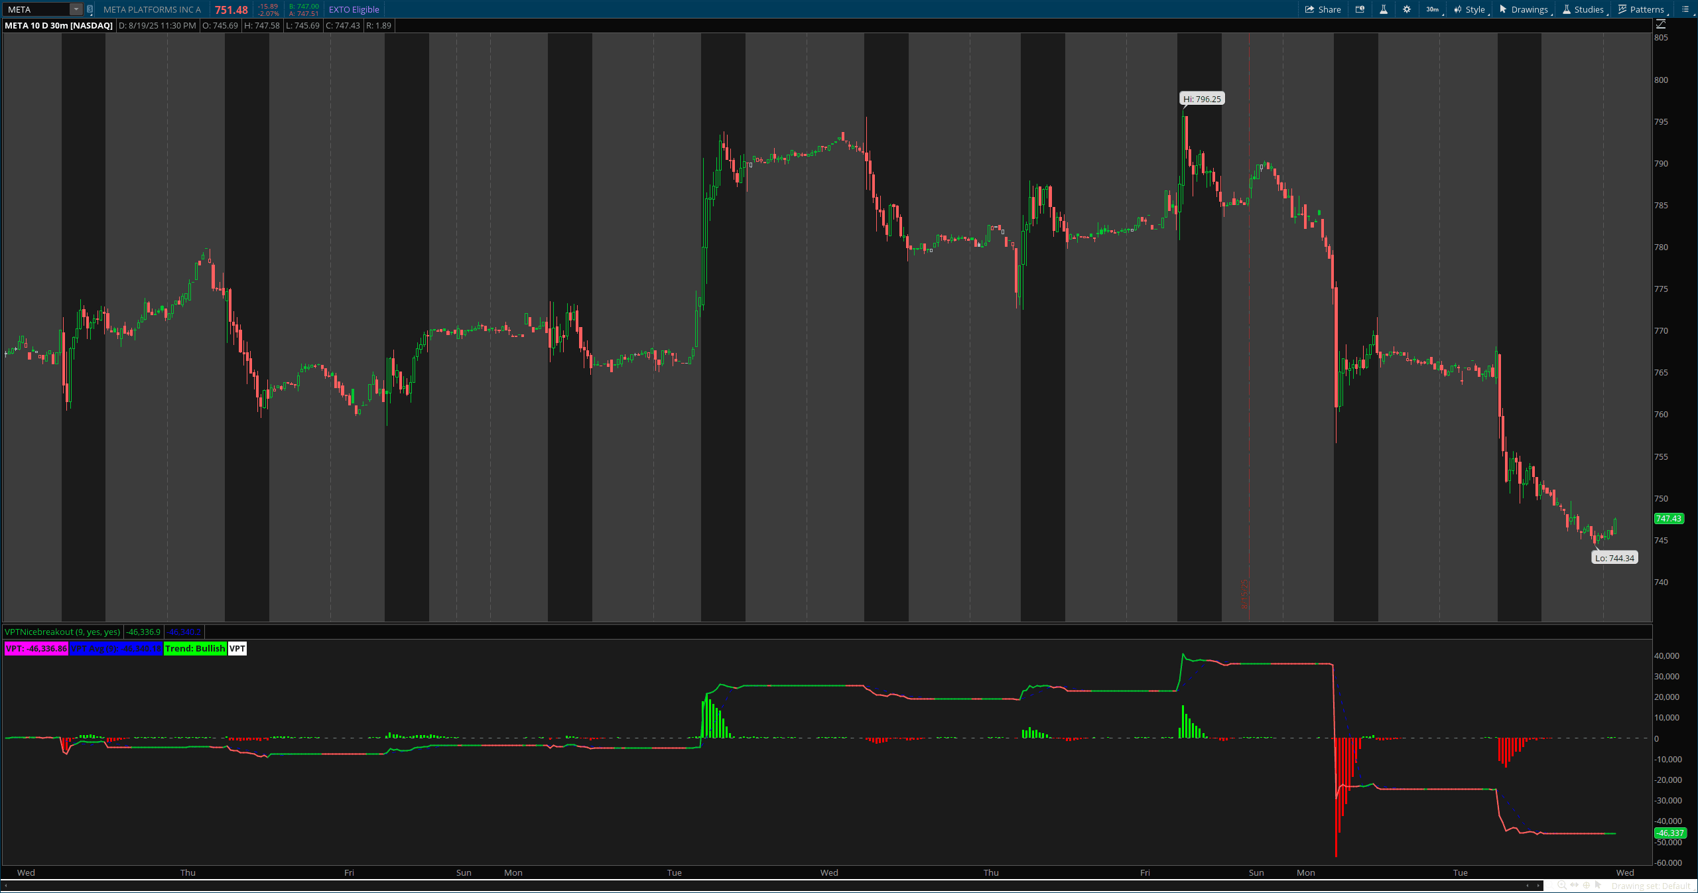Screen dimensions: 1698x893
Task: Select the zoom in magnifier in status bar
Action: [x=1563, y=885]
